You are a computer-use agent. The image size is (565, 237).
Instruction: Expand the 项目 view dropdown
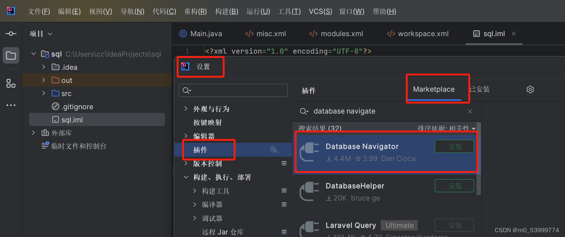point(50,34)
